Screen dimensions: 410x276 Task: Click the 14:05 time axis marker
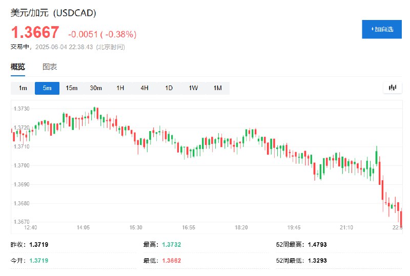point(83,227)
